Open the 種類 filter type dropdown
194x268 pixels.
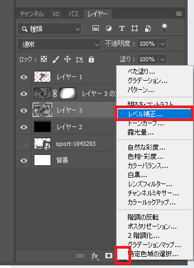pyautogui.click(x=49, y=29)
